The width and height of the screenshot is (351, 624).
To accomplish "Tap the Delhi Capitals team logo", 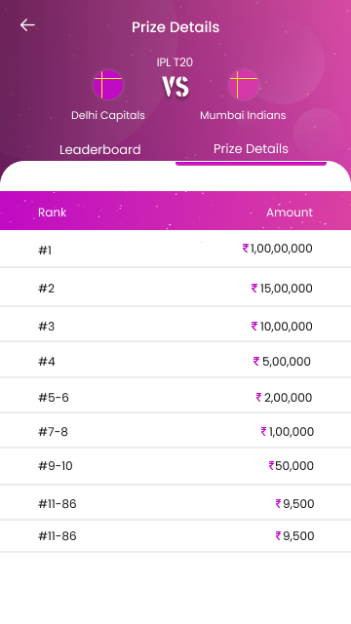I will [x=108, y=85].
